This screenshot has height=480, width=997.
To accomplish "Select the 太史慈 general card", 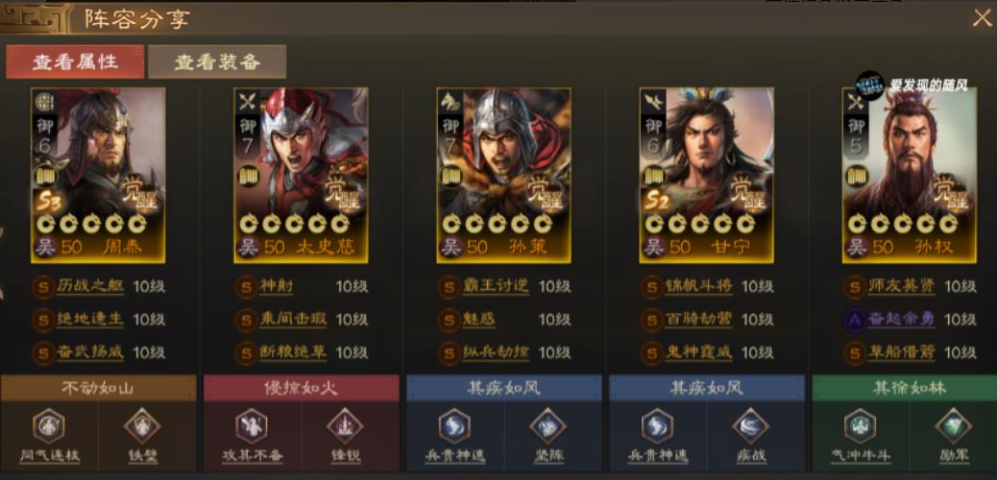I will point(301,176).
